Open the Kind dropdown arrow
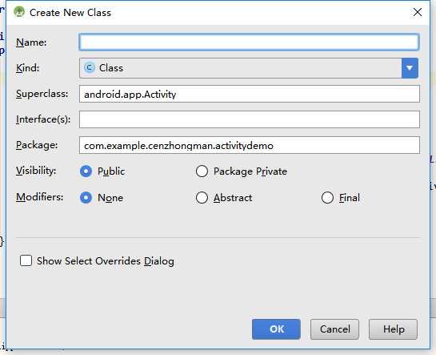Image resolution: width=436 pixels, height=355 pixels. coord(410,68)
